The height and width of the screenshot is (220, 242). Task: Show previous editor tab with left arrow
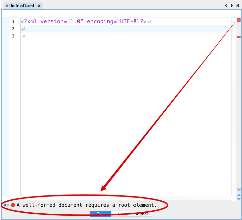[x=226, y=6]
